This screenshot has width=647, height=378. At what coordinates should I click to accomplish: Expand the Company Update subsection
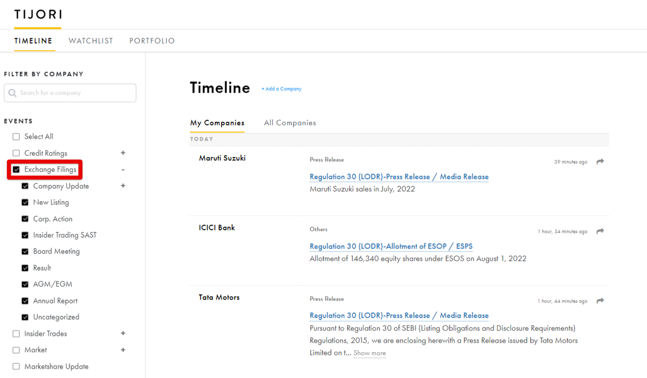(x=123, y=186)
